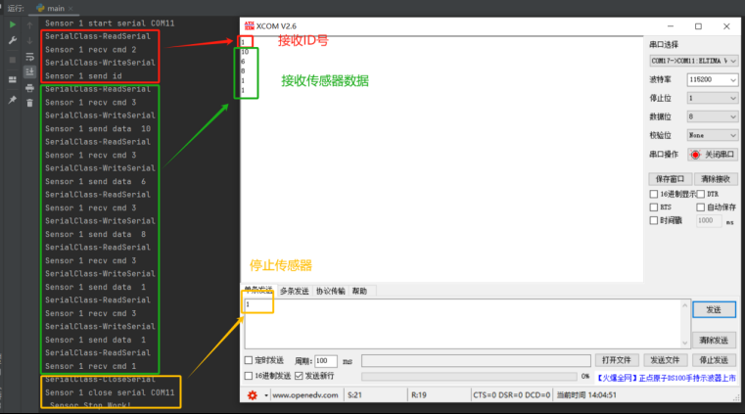This screenshot has width=745, height=414.
Task: Click the print icon in run toolbar
Action: (x=30, y=88)
